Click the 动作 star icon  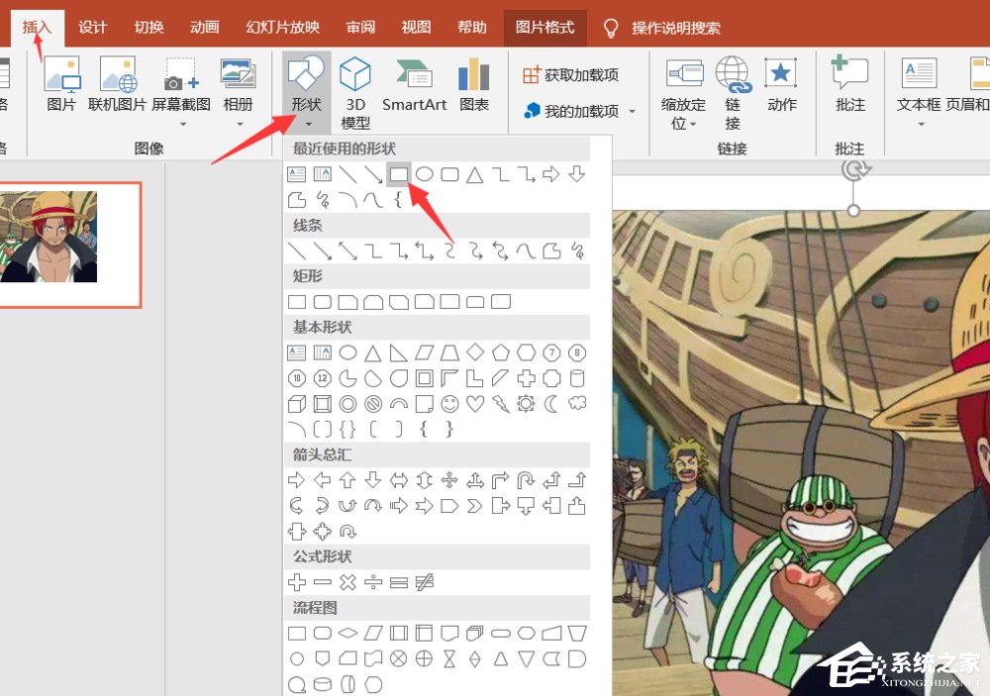pyautogui.click(x=781, y=86)
